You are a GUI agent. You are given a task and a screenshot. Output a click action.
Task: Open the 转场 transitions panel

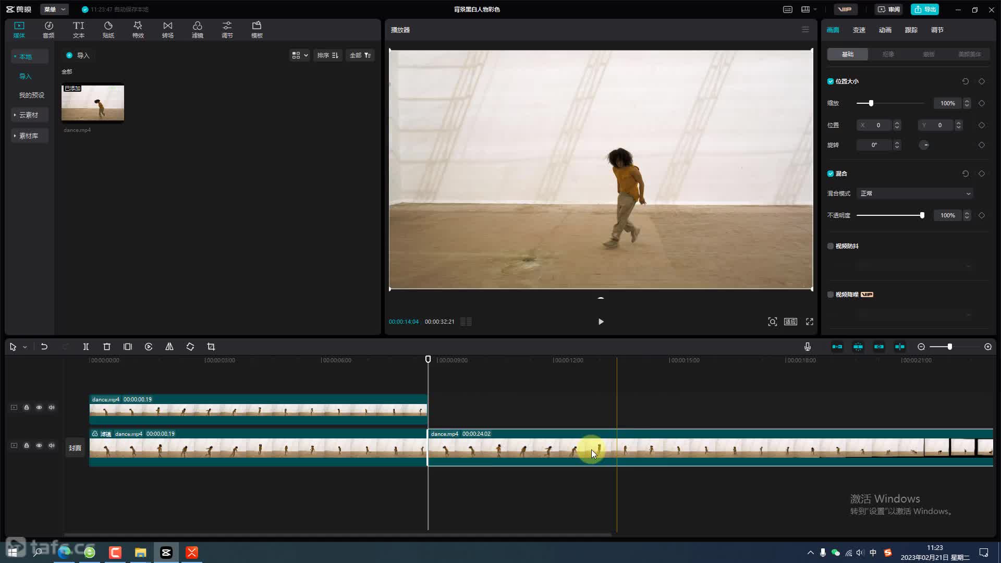click(x=167, y=30)
